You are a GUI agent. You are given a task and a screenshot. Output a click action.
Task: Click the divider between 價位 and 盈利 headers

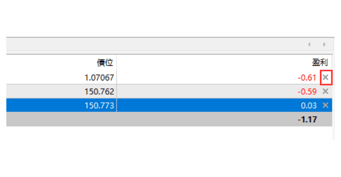pyautogui.click(x=117, y=63)
